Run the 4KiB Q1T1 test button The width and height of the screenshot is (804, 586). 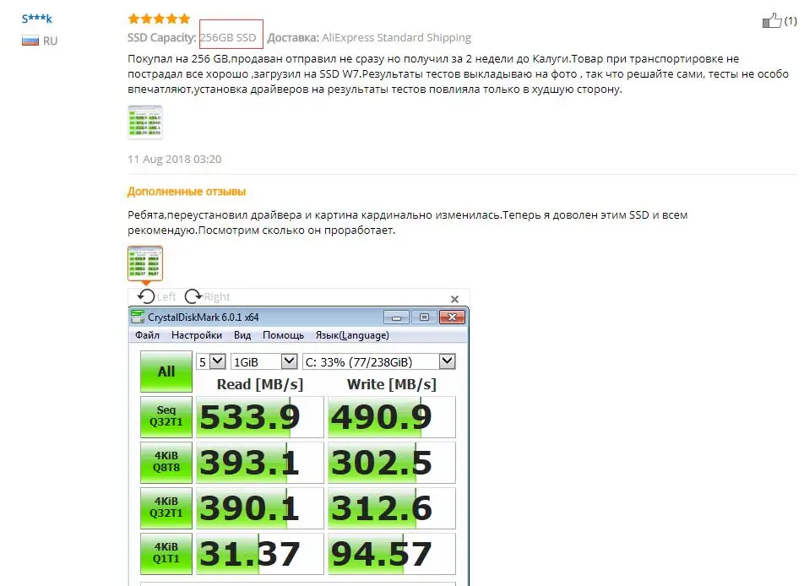point(166,553)
